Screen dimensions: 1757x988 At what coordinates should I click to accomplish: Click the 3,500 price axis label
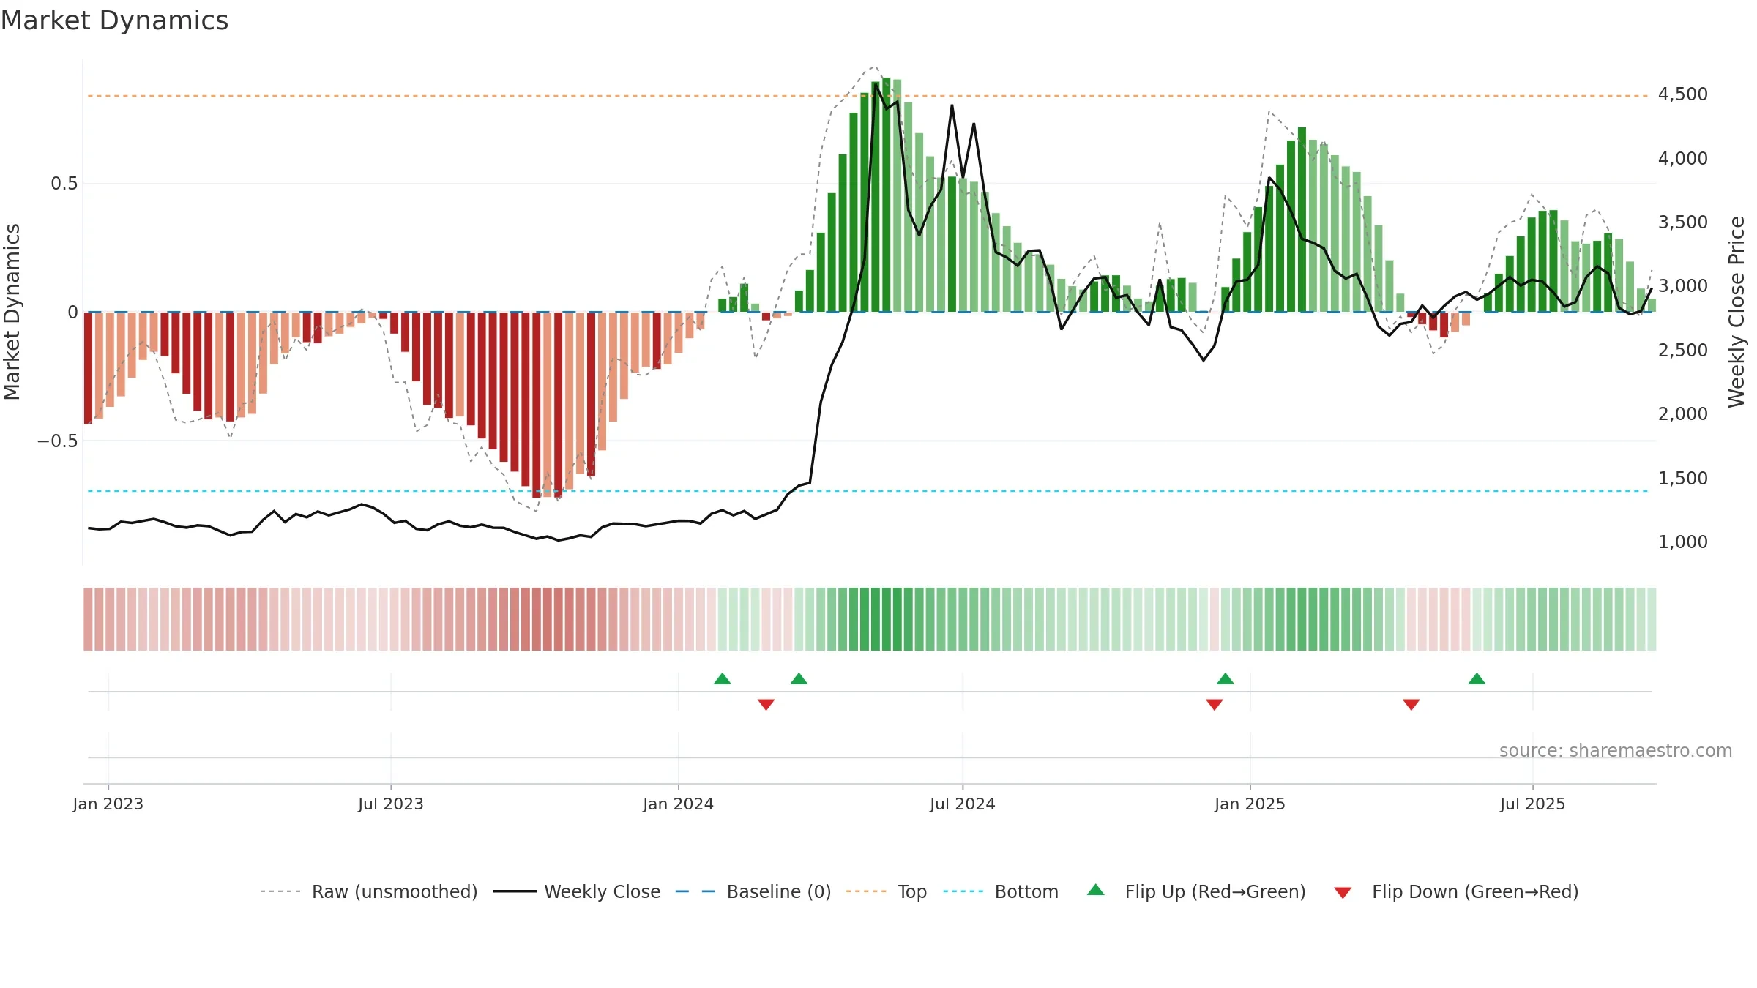(1682, 222)
